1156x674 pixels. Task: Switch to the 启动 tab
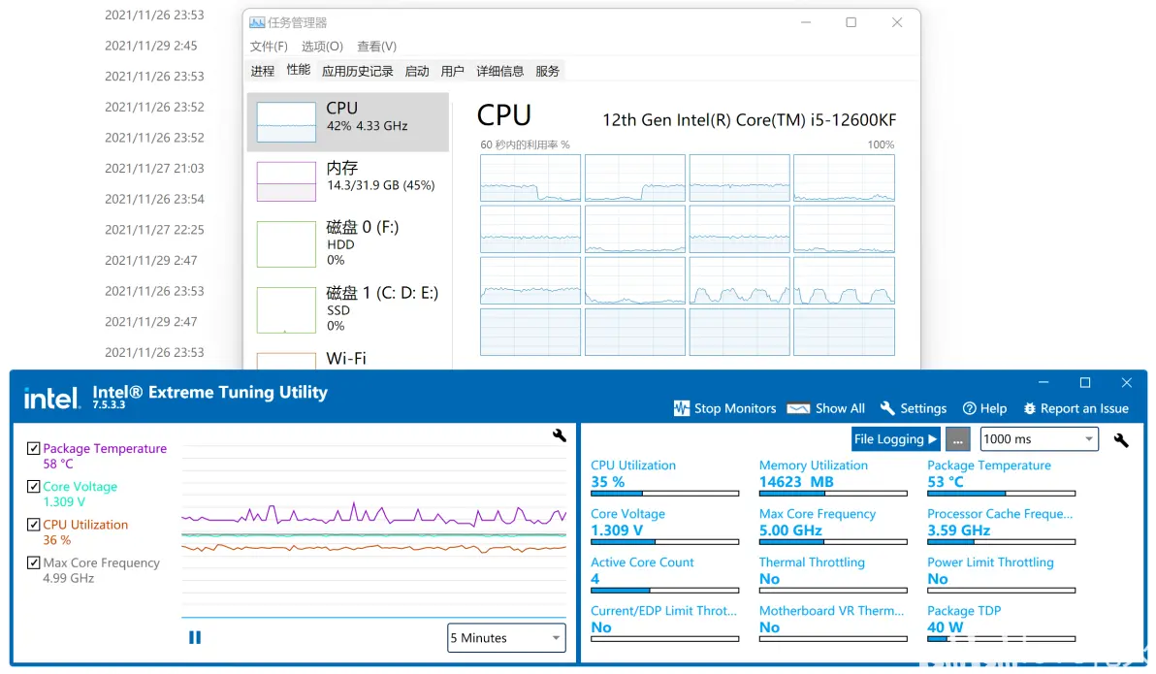(417, 71)
